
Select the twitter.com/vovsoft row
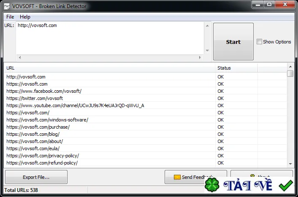145,98
